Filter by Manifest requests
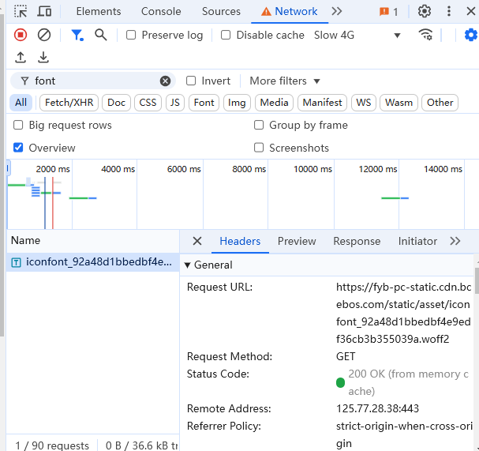Viewport: 479px width, 451px height. pos(322,103)
